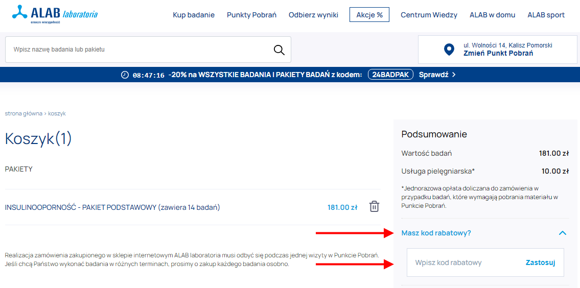Click the 181.00 zł package price
The width and height of the screenshot is (580, 288).
coord(342,207)
